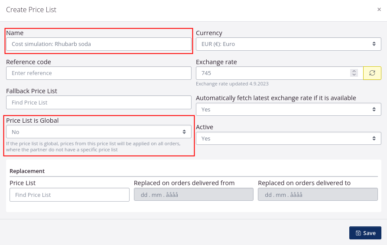
Task: Decrease the exchange rate with the down arrow
Action: coord(354,75)
